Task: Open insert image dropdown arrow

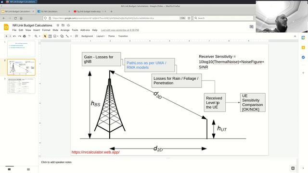Action: 58,36
